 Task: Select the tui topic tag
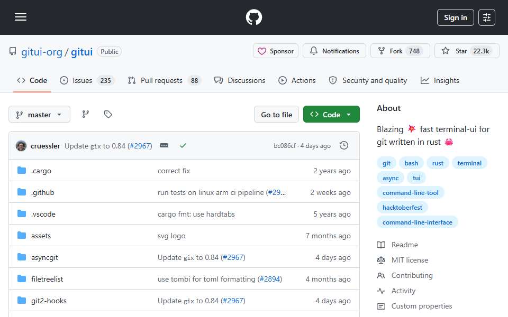tap(416, 178)
